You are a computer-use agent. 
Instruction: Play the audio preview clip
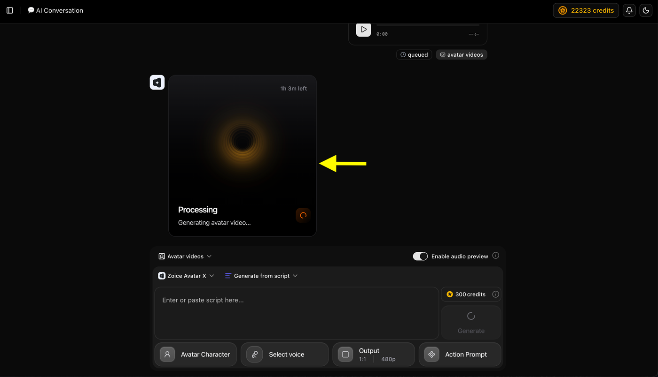(363, 30)
